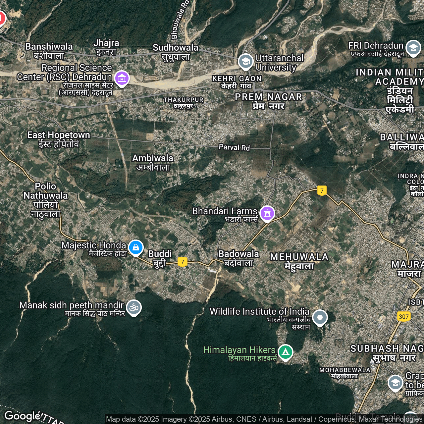The image size is (424, 424).
Task: Select the Majestic Honda shopping pin
Action: point(135,247)
